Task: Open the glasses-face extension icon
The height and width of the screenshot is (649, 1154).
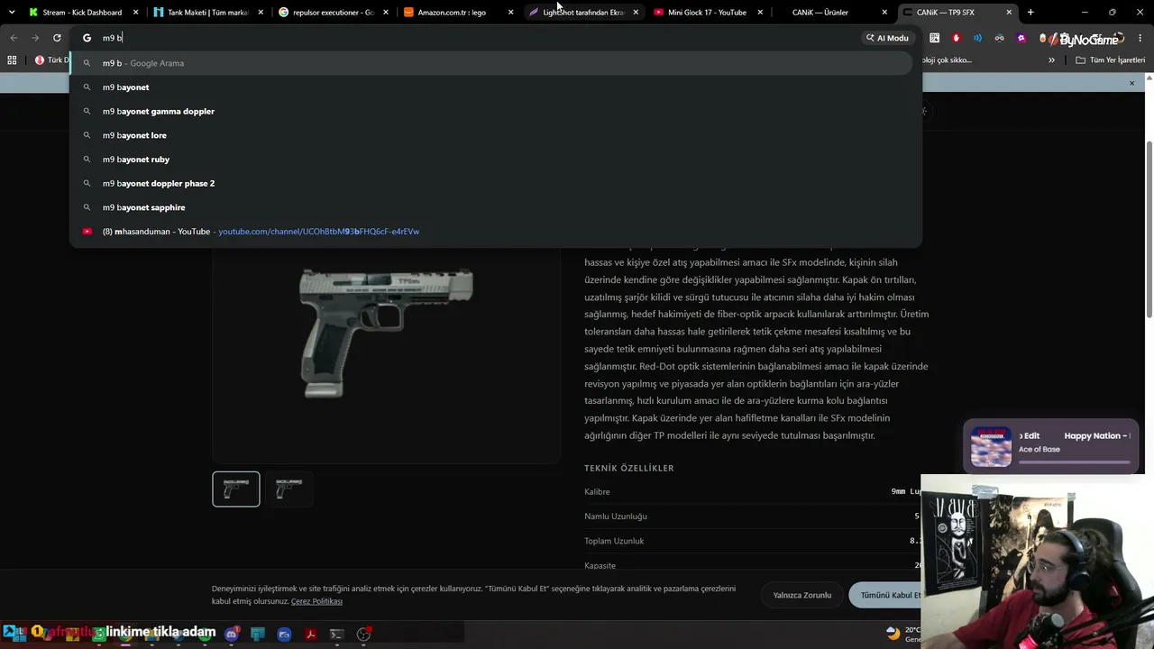Action: [x=999, y=38]
